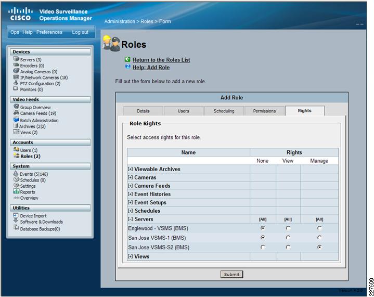Select View for Englewood - VSMS
Viewport: 374px width, 297px height.
point(288,228)
